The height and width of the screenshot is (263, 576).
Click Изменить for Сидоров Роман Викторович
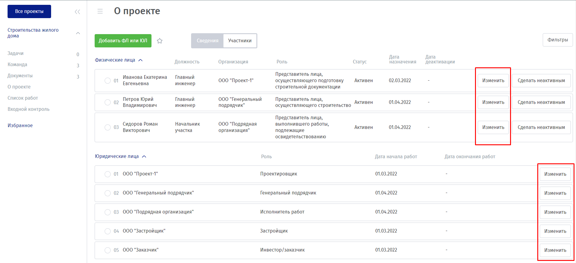[x=493, y=127]
